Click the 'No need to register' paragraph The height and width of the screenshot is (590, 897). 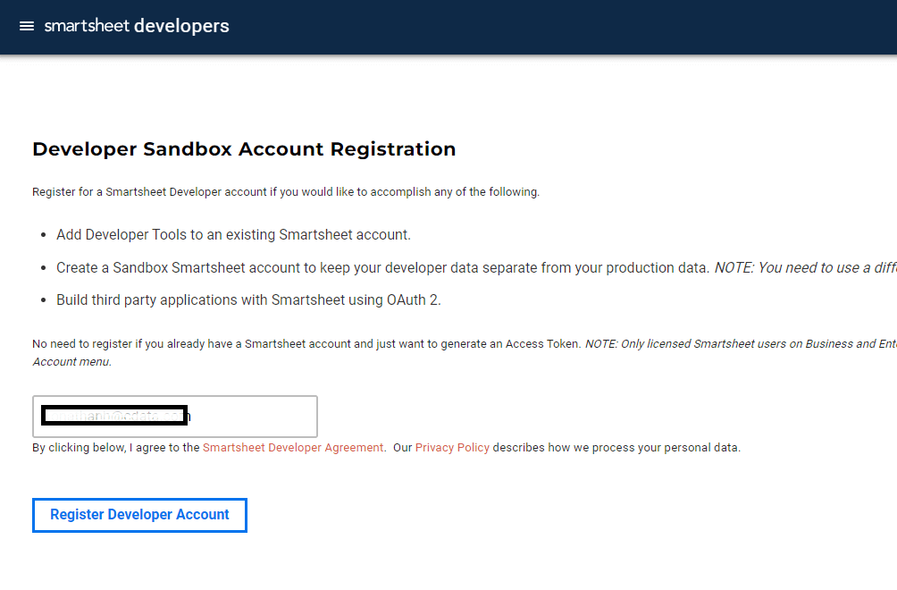click(306, 343)
